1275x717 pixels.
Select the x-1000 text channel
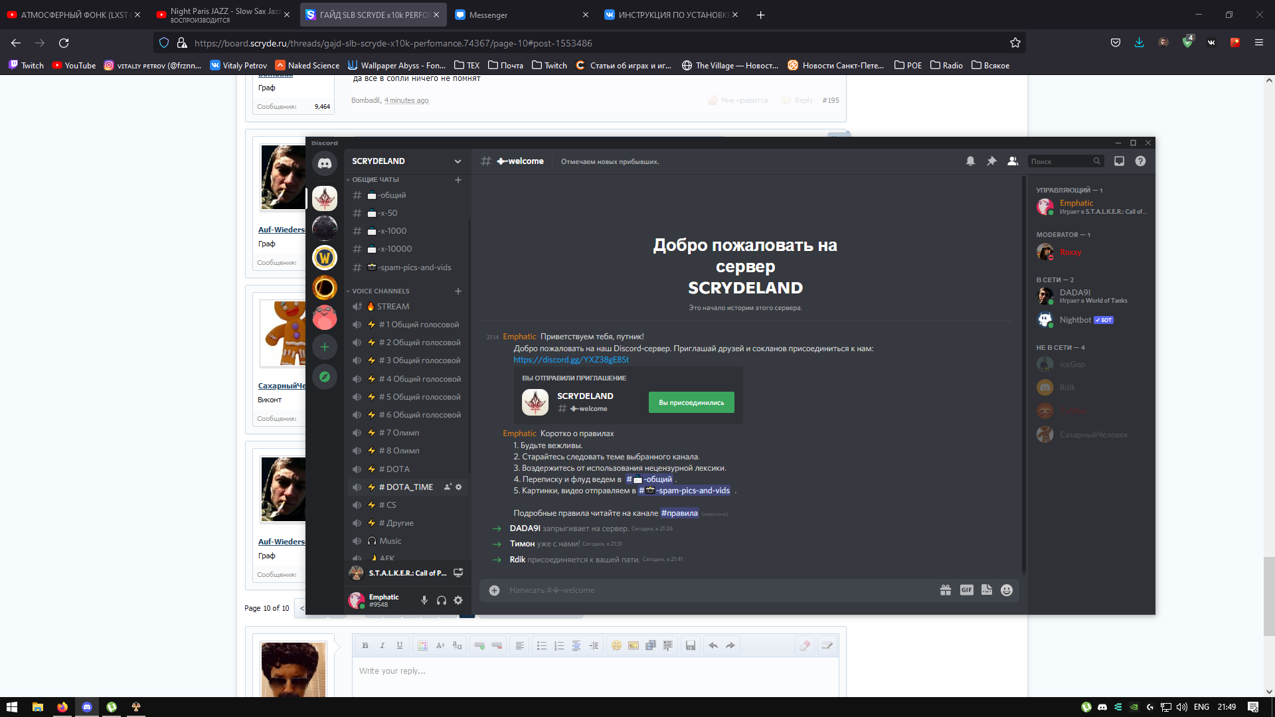pyautogui.click(x=392, y=231)
